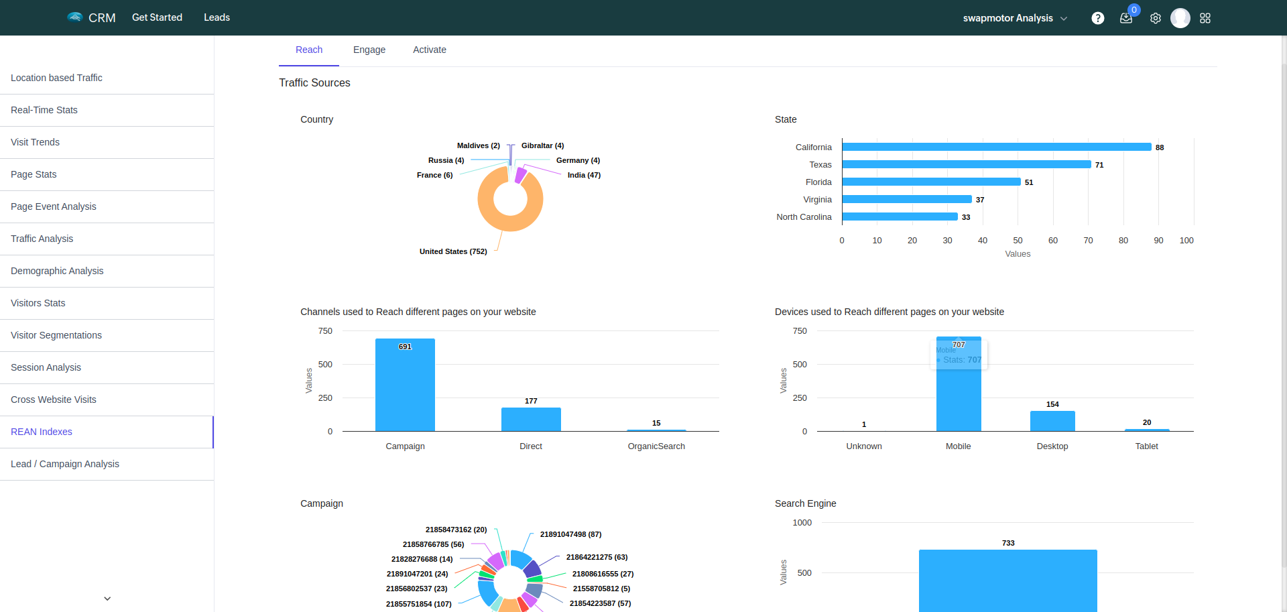This screenshot has width=1287, height=612.
Task: Click campaign label '21808616555 (27)'
Action: (x=603, y=574)
